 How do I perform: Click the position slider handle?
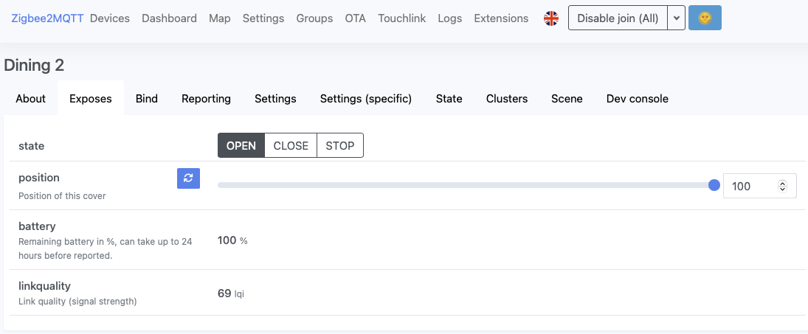tap(714, 185)
